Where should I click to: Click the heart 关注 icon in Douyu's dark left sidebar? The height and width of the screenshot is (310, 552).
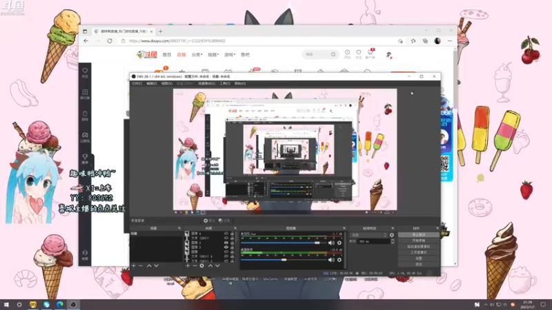coord(85,72)
